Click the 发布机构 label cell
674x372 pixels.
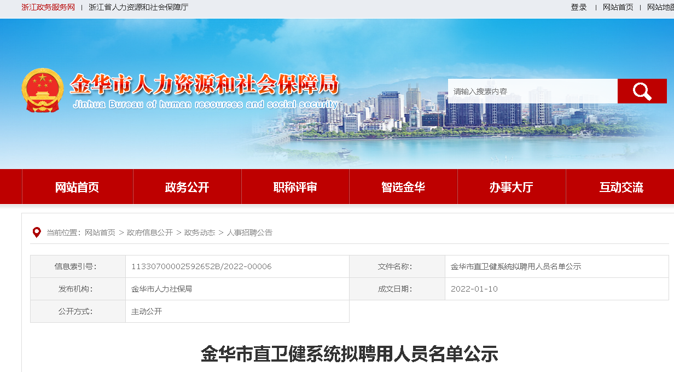click(x=78, y=289)
